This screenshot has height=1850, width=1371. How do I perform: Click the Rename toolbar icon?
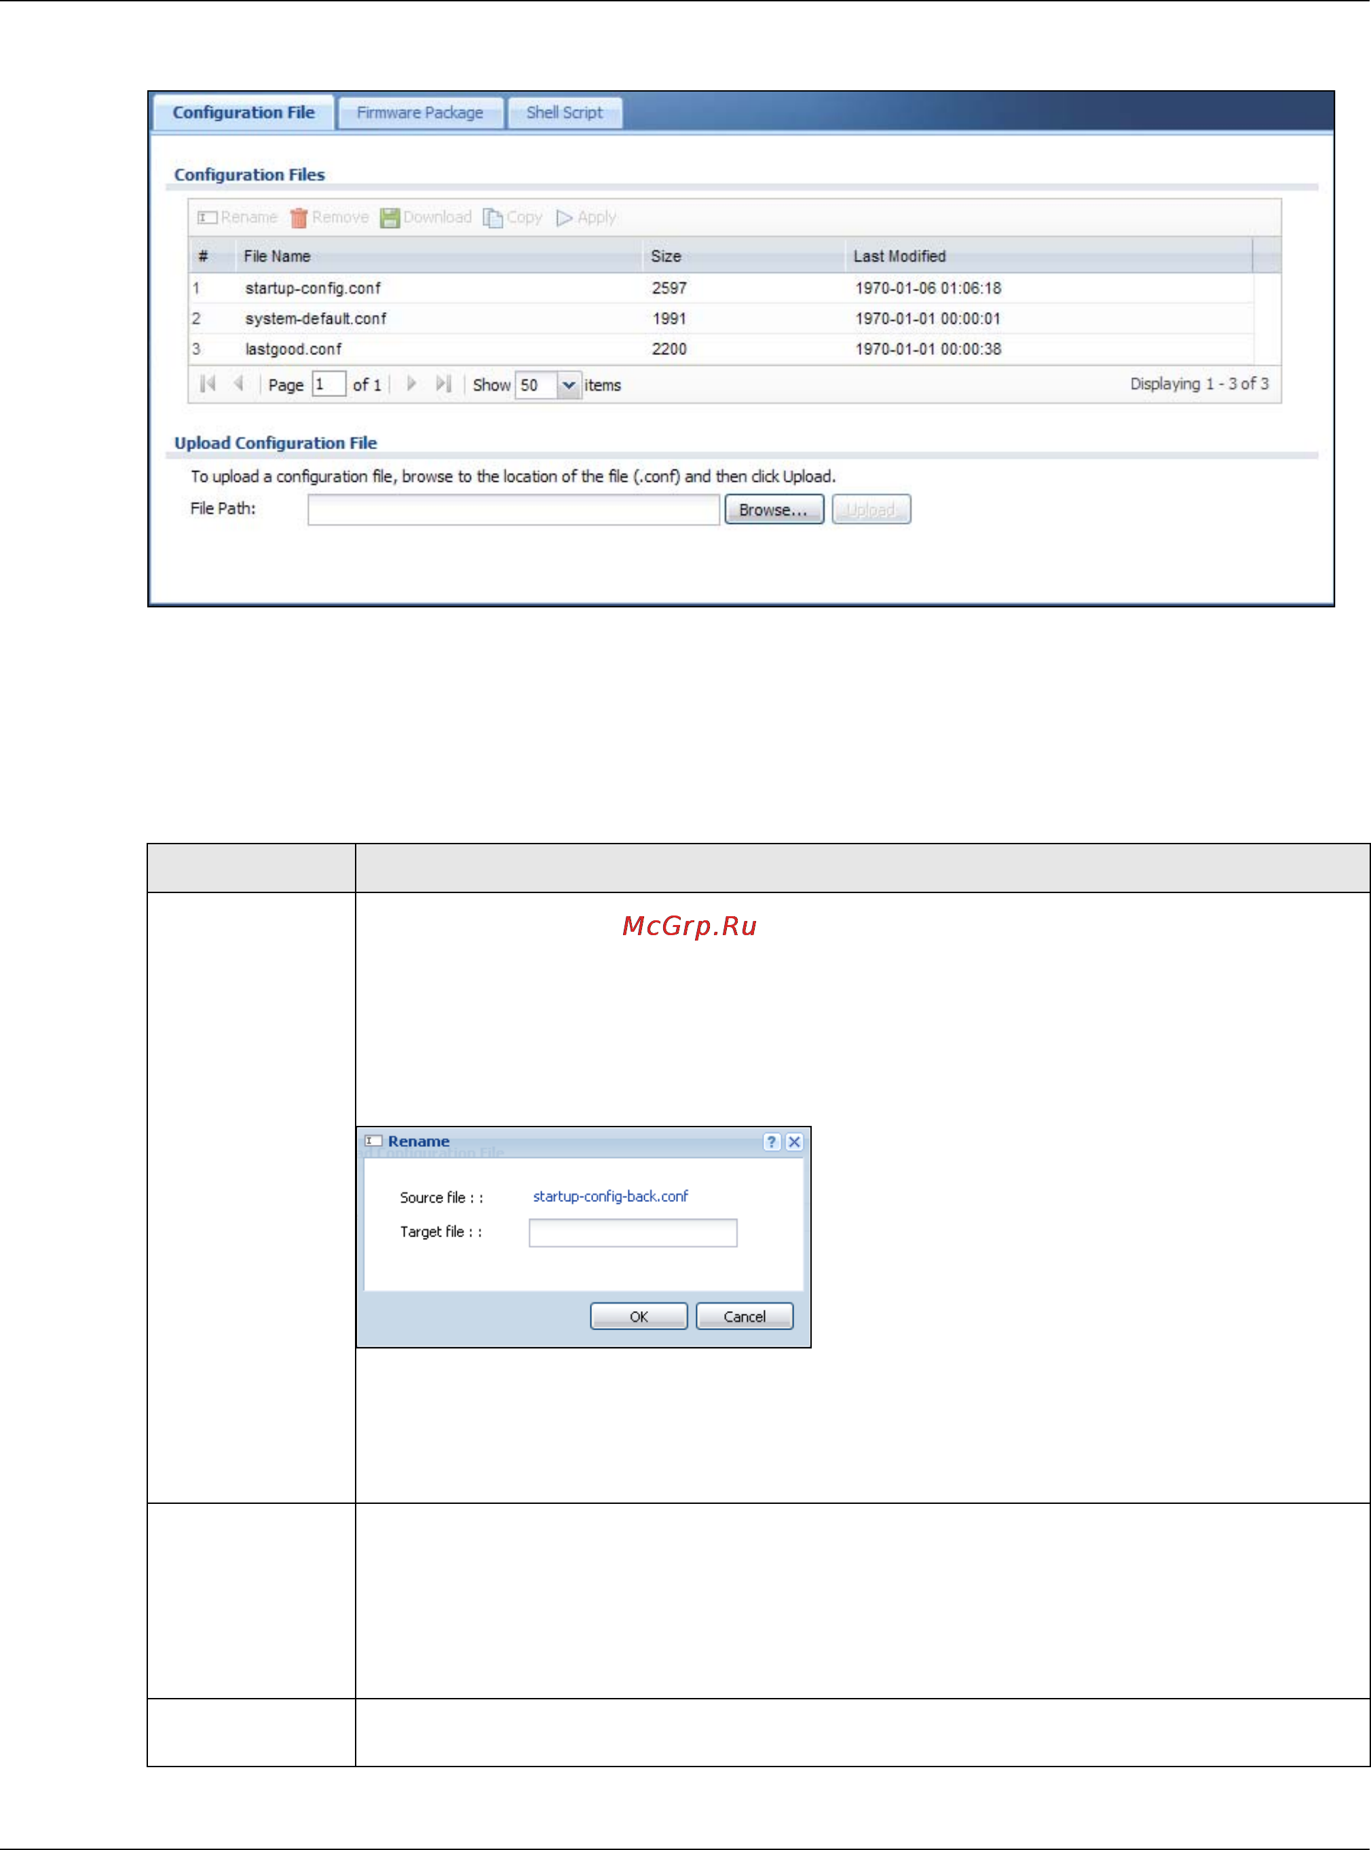click(x=208, y=217)
